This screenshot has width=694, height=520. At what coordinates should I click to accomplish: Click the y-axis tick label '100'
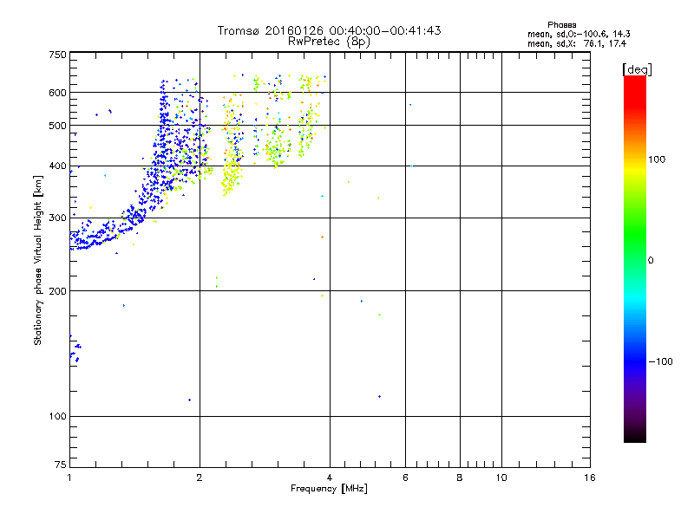click(57, 417)
